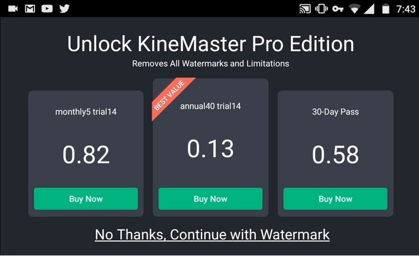Select the 0.58 price on 30-Day card
Image resolution: width=419 pixels, height=256 pixels.
[x=335, y=155]
